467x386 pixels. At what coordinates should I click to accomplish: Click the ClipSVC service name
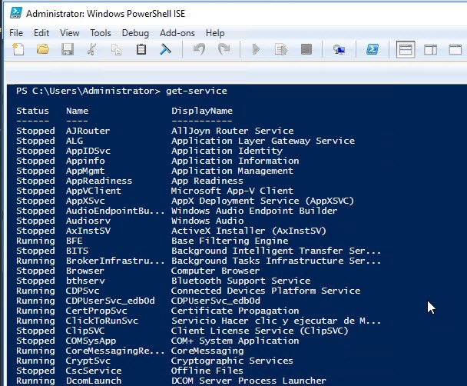coord(85,331)
